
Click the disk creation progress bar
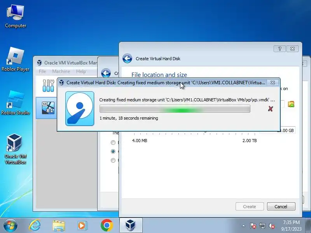(175, 109)
